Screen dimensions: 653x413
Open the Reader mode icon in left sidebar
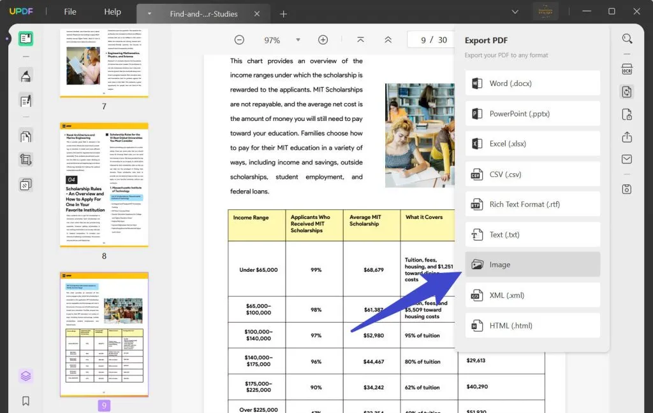[26, 39]
